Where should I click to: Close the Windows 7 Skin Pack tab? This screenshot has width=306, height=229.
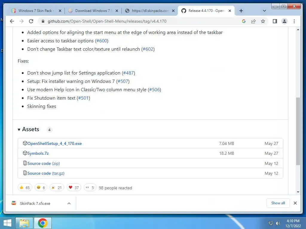(x=60, y=11)
